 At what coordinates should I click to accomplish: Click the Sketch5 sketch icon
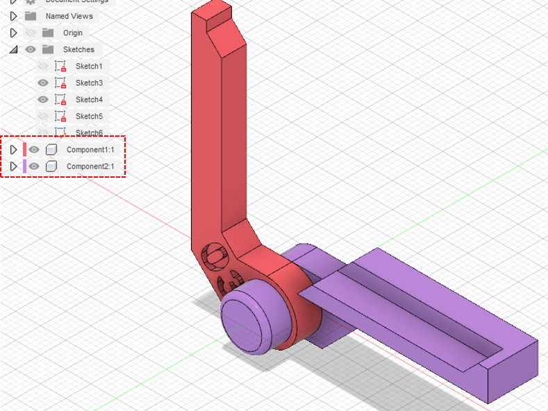[x=60, y=116]
